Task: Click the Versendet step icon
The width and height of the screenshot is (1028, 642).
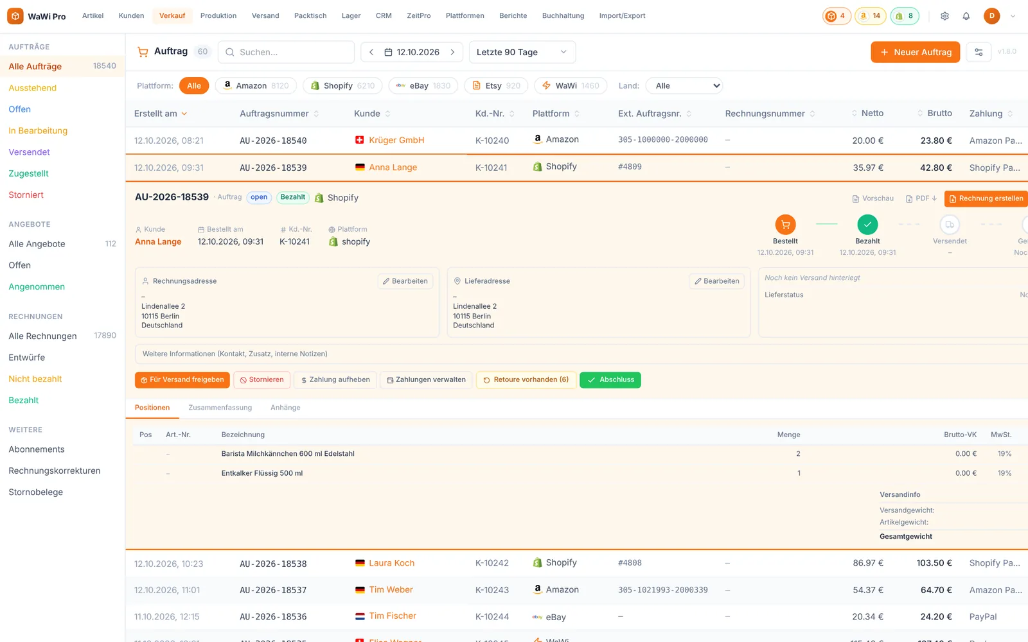Action: (x=950, y=224)
